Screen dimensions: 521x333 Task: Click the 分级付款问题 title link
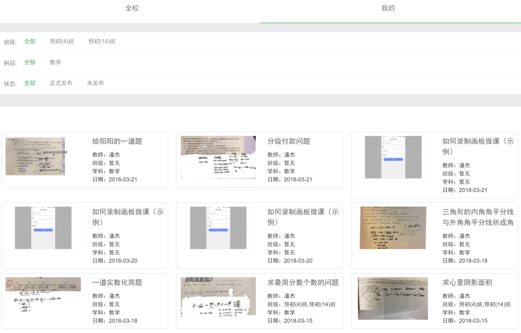pyautogui.click(x=289, y=141)
